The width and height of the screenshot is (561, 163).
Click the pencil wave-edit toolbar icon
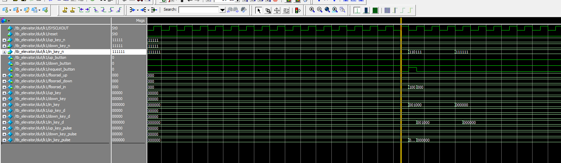click(26, 10)
